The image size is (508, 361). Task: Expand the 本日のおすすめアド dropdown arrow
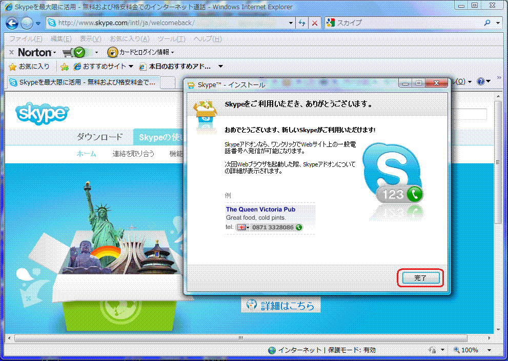point(220,67)
